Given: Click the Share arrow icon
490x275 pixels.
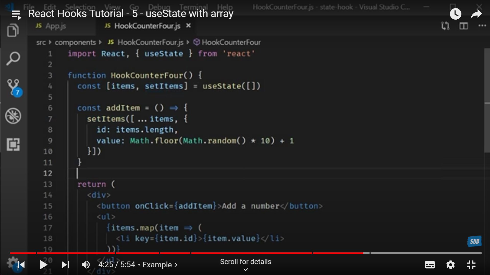Looking at the screenshot, I should (x=476, y=14).
